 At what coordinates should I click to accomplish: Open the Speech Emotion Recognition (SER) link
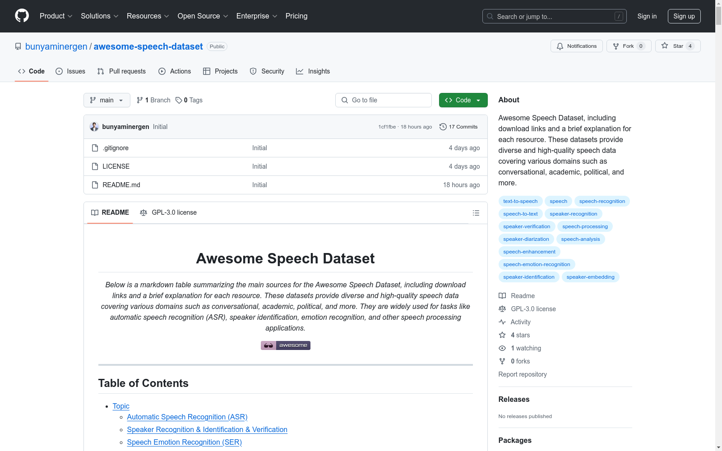pos(185,442)
